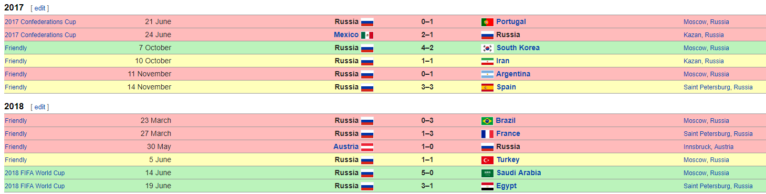The height and width of the screenshot is (194, 766).
Task: Open the Innsbruck, Austria venue link
Action: point(708,147)
